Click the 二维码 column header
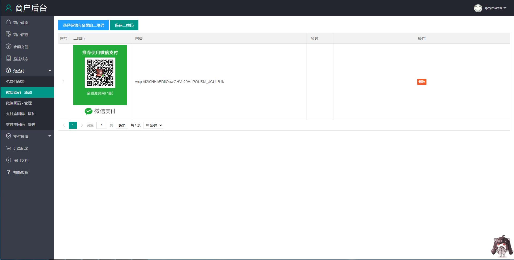 [x=100, y=38]
